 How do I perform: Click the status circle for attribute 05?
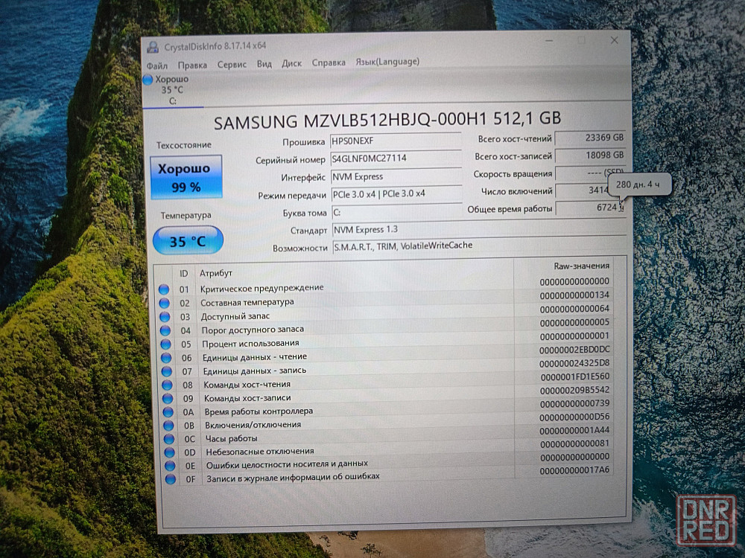(x=166, y=344)
